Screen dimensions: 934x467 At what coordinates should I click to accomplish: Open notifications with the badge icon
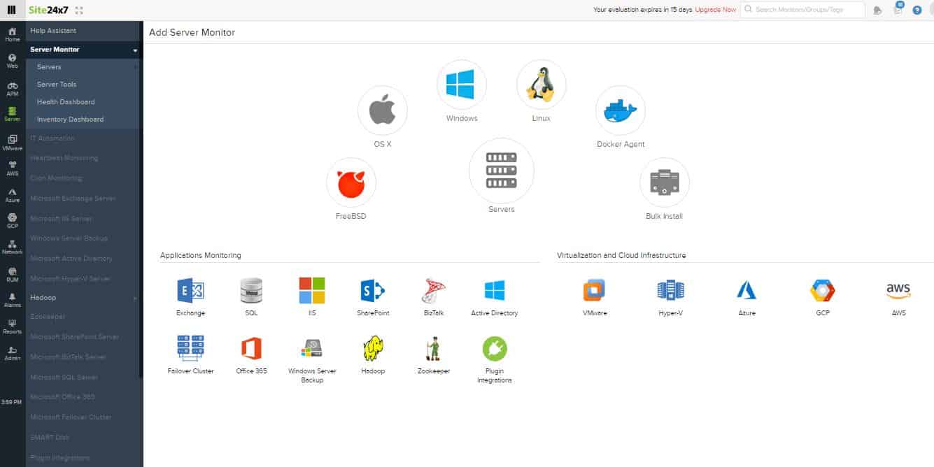898,9
